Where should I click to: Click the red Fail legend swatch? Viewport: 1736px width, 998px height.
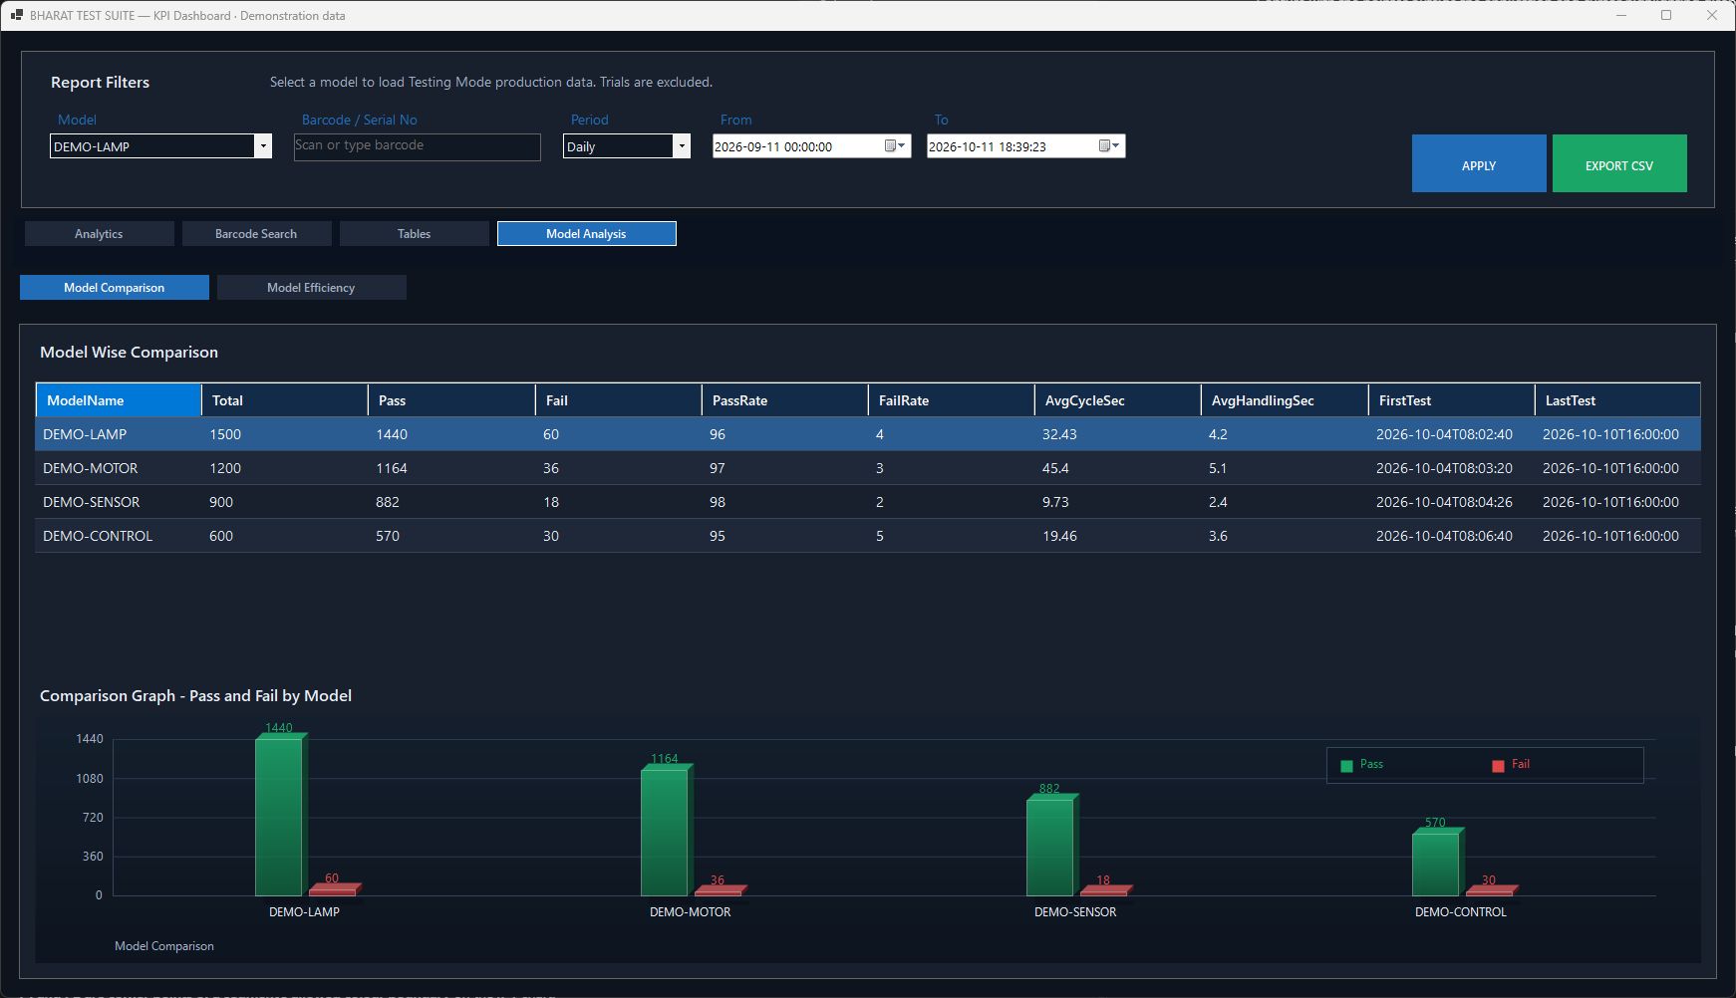1498,766
